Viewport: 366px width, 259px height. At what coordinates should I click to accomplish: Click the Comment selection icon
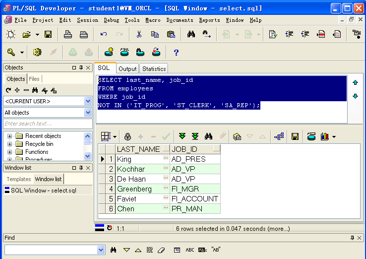pyautogui.click(x=321, y=35)
